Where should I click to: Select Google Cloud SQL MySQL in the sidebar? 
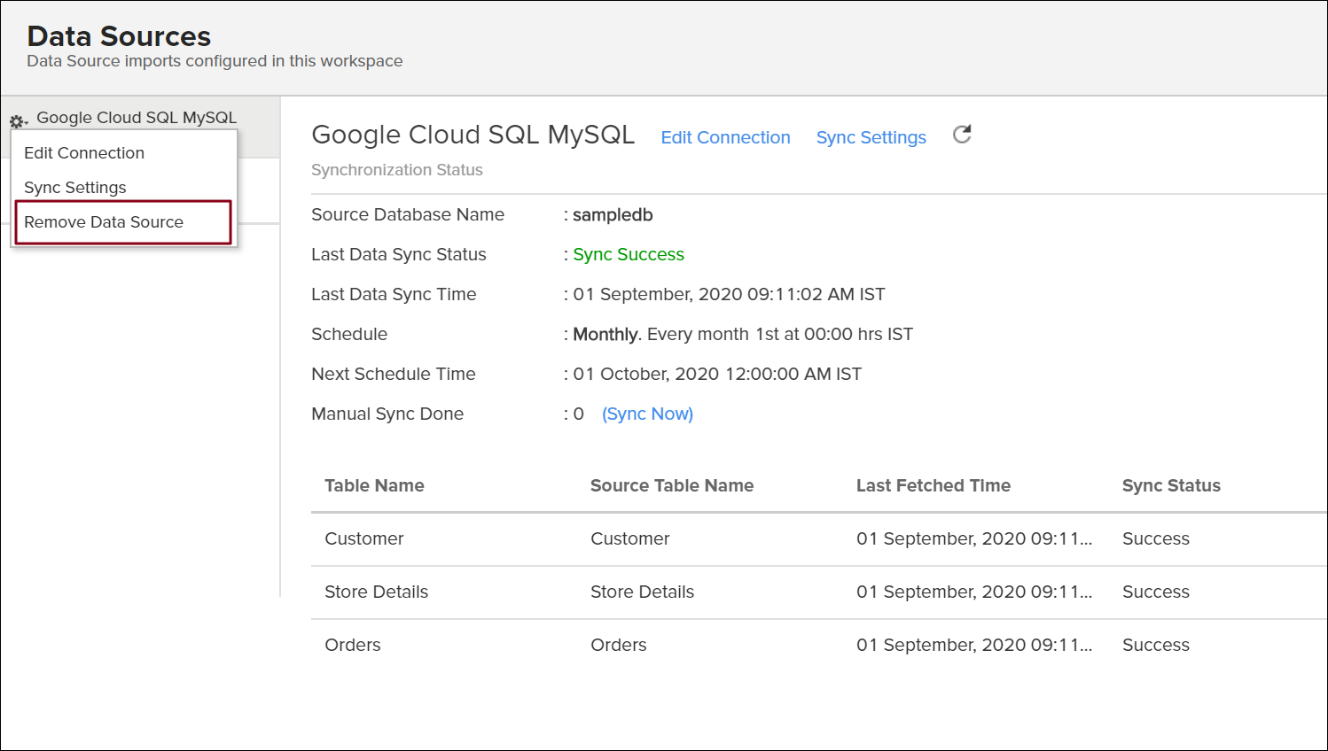pos(137,118)
